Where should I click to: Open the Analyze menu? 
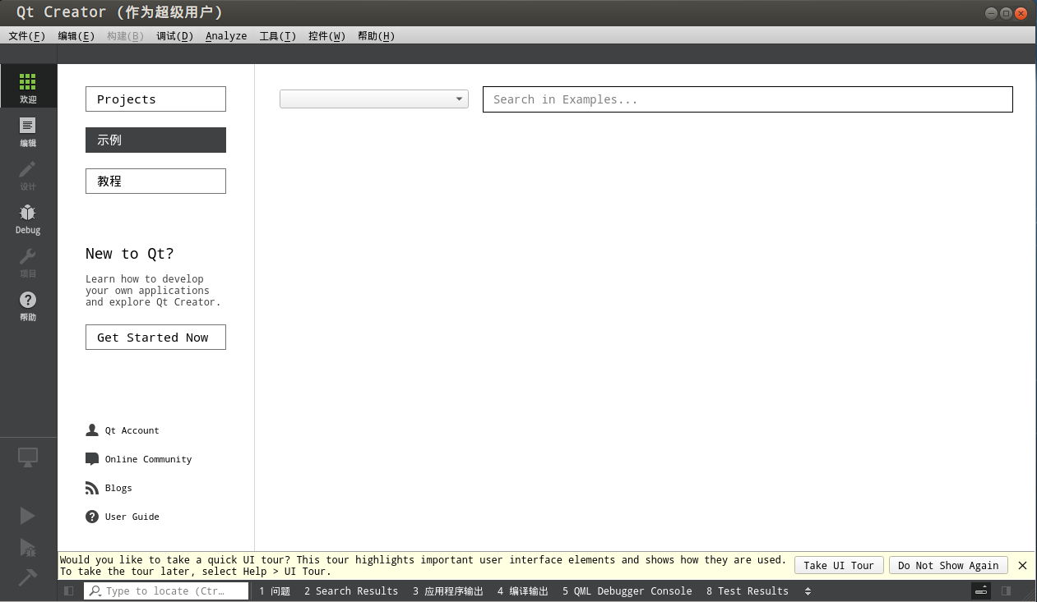coord(226,36)
